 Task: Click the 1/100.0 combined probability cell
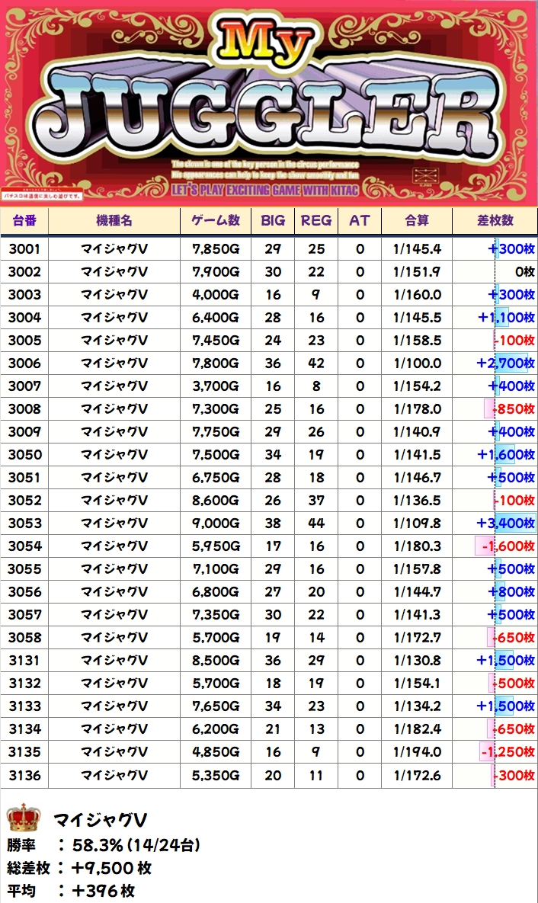pyautogui.click(x=417, y=363)
